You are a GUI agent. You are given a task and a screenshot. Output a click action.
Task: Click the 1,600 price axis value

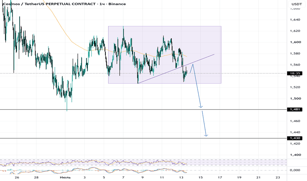tap(295, 42)
